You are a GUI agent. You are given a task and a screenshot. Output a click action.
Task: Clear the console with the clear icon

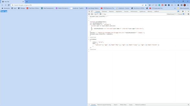92,14
